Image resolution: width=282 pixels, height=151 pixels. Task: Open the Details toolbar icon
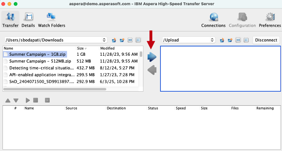tap(28, 20)
